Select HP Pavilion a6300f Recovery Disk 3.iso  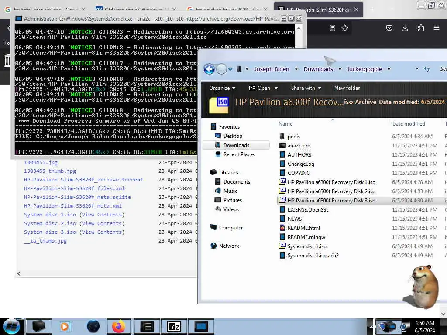pyautogui.click(x=331, y=201)
